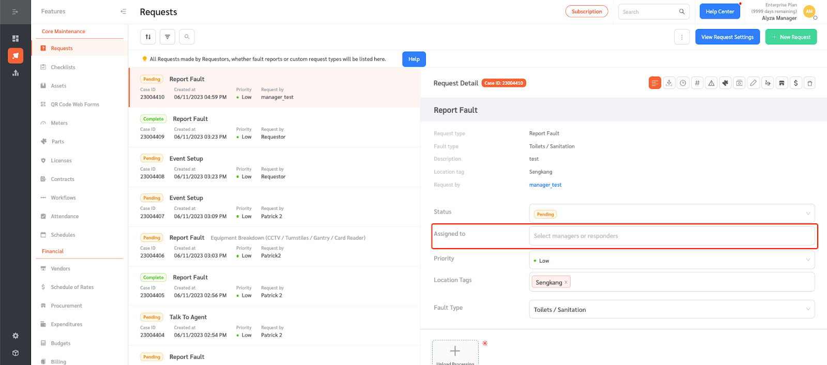Select case 23004405 Report Fault row

click(274, 286)
